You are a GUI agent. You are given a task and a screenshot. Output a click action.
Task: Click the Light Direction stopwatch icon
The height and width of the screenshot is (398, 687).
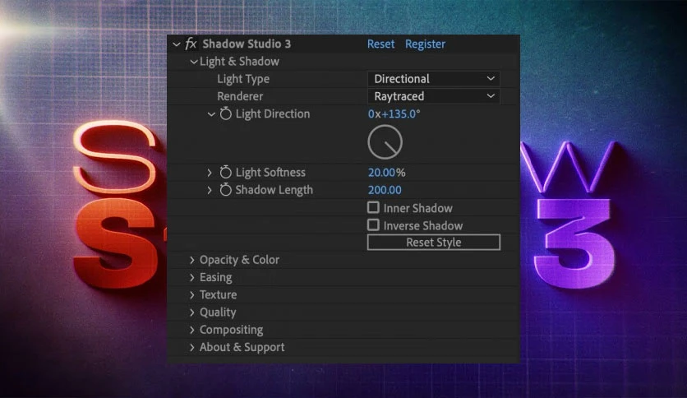[226, 114]
